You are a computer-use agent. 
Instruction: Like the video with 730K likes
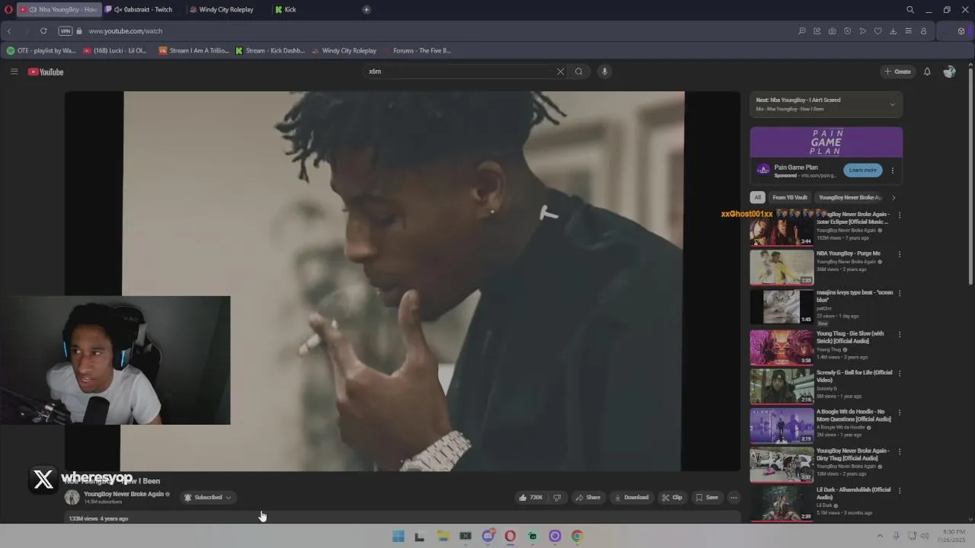[x=531, y=498]
